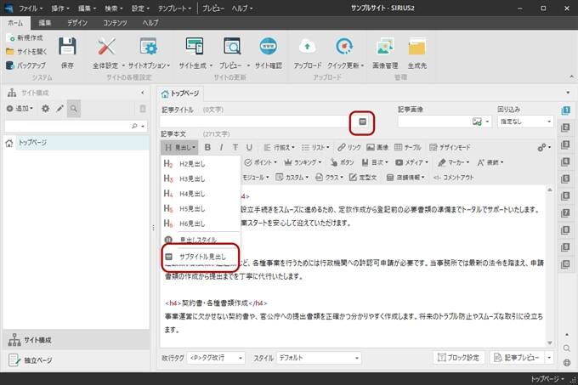
Task: Click the アップロード cloud upload icon
Action: 308,48
